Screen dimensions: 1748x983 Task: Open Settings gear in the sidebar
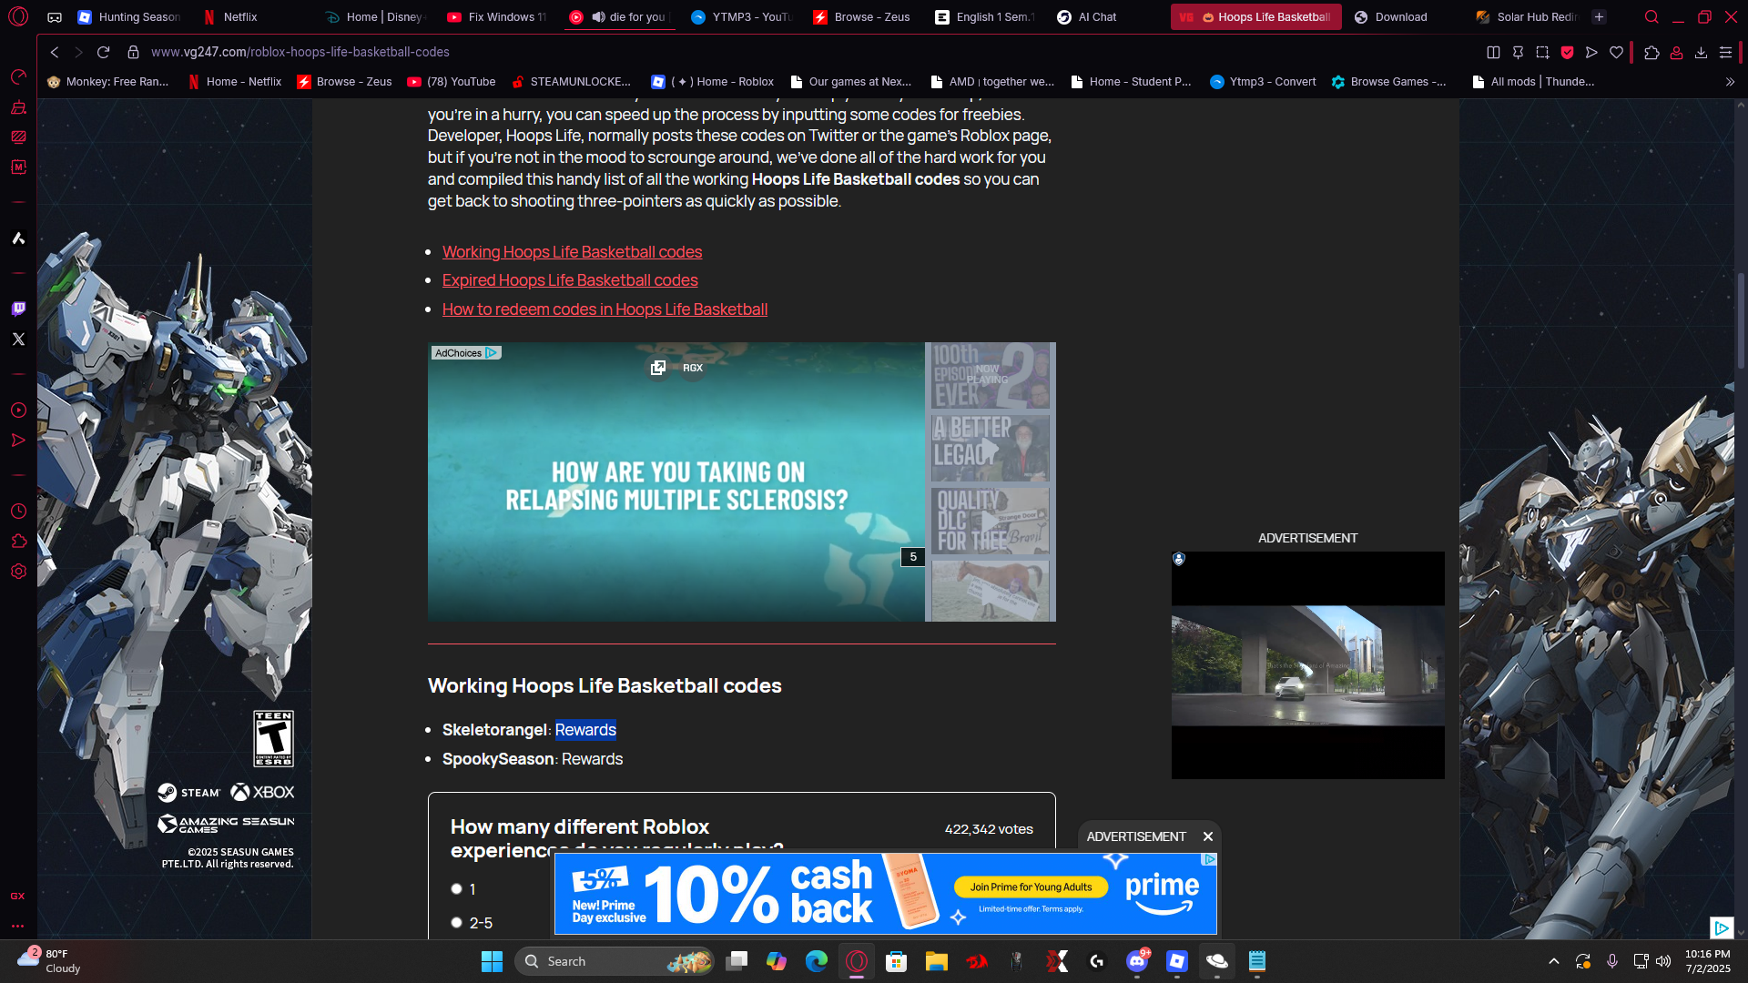tap(18, 572)
